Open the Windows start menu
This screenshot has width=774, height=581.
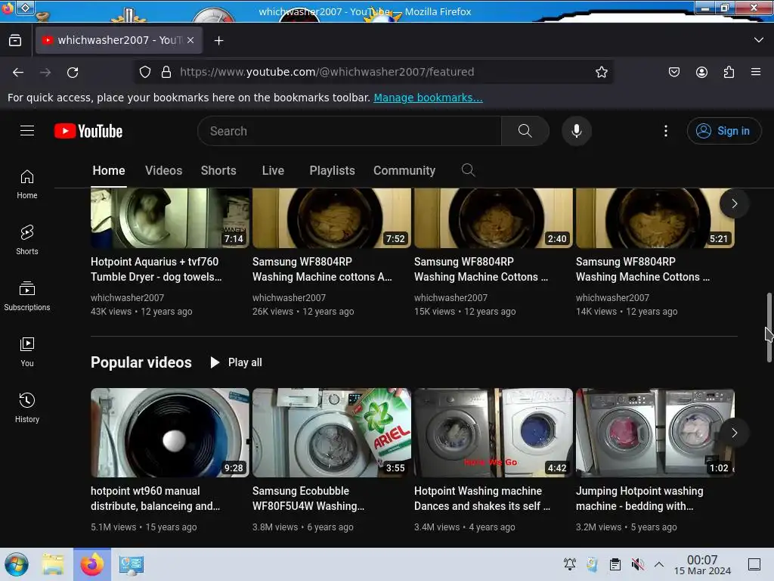tap(17, 564)
